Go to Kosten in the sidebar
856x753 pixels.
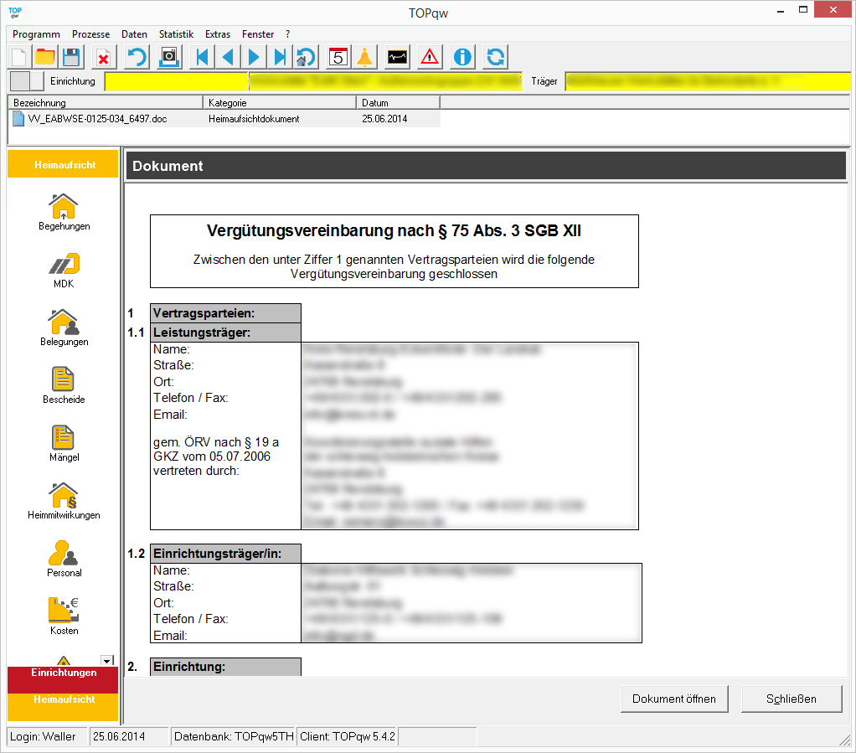click(64, 616)
